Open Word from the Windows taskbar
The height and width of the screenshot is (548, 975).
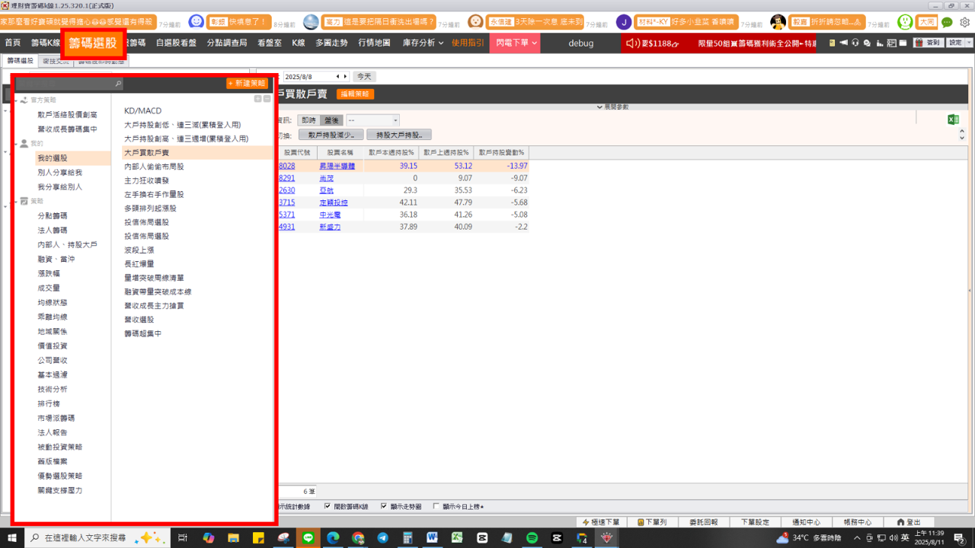coord(433,538)
